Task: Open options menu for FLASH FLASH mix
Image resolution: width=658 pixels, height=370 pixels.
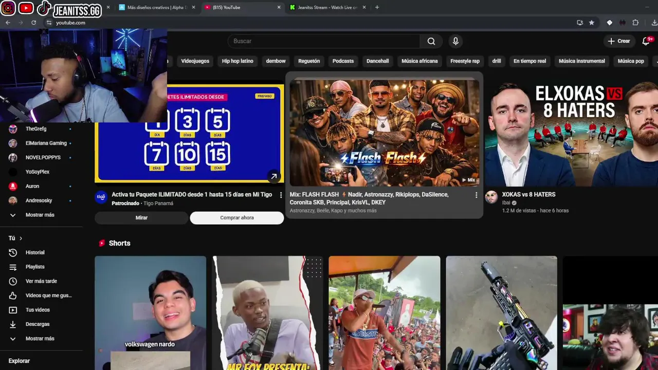Action: 476,195
